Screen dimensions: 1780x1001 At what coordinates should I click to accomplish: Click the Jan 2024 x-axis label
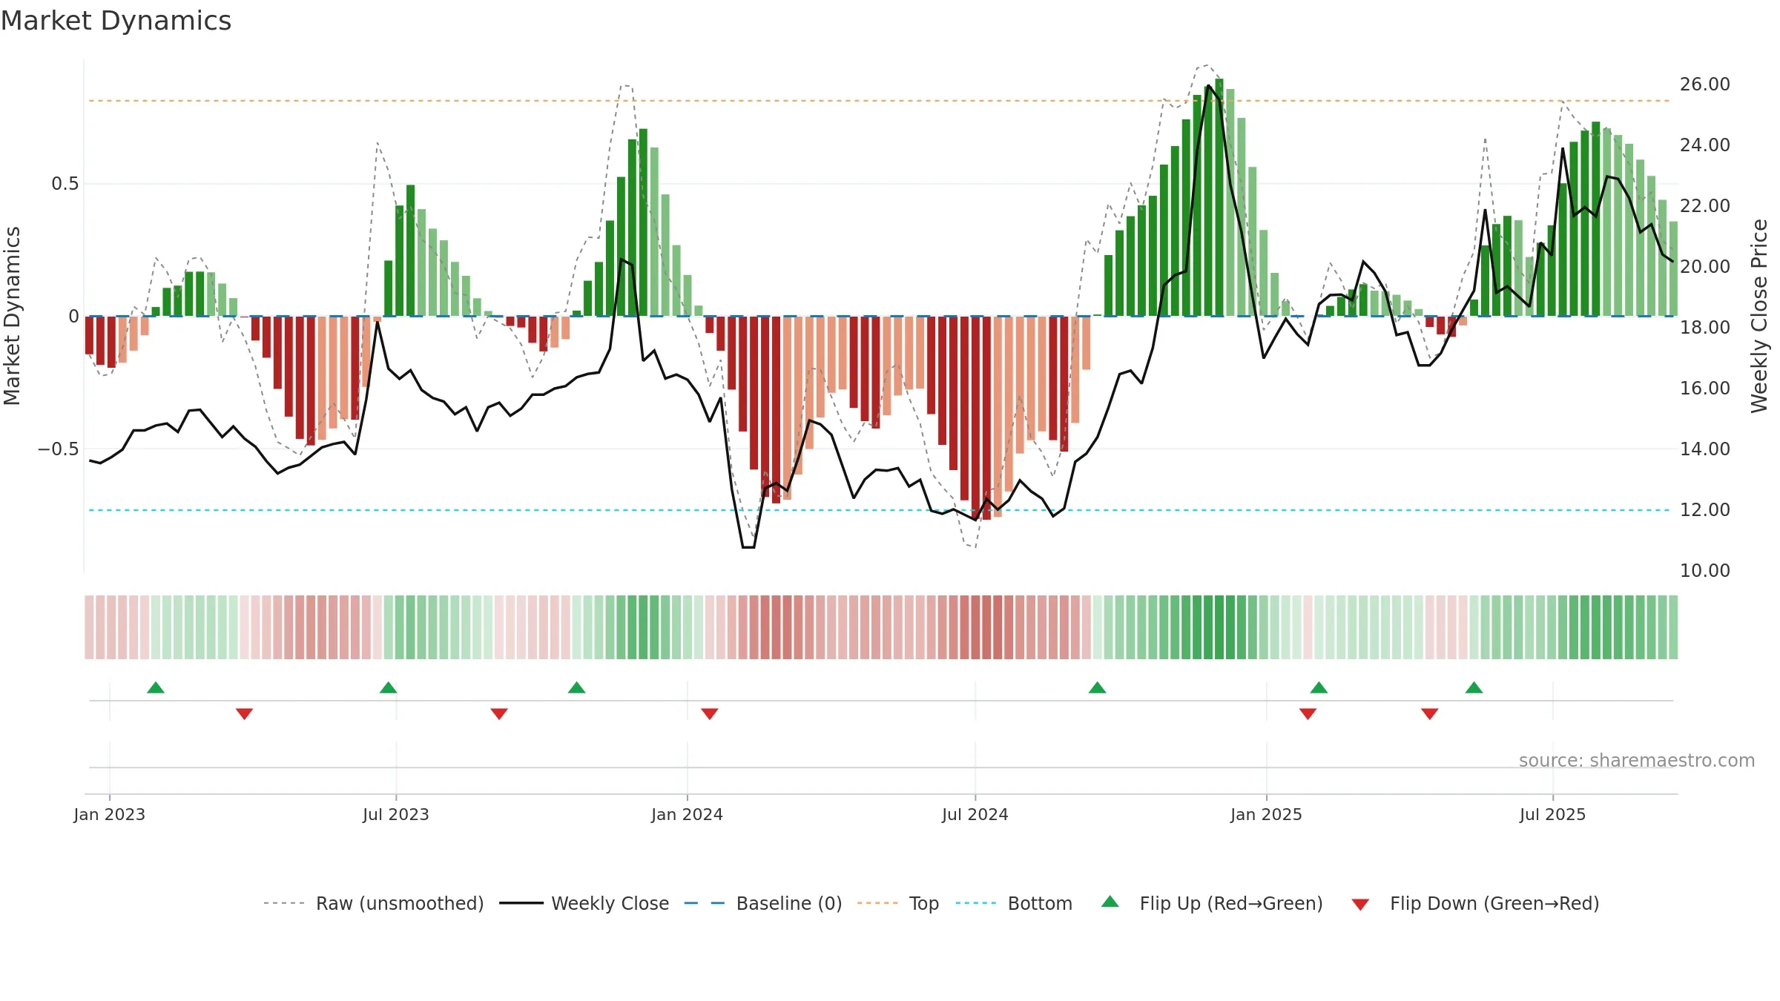688,814
